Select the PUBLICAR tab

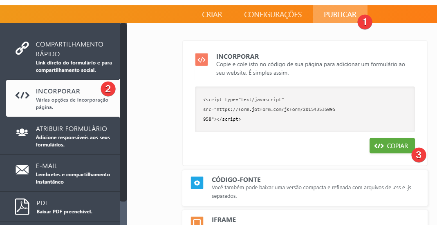tap(340, 14)
